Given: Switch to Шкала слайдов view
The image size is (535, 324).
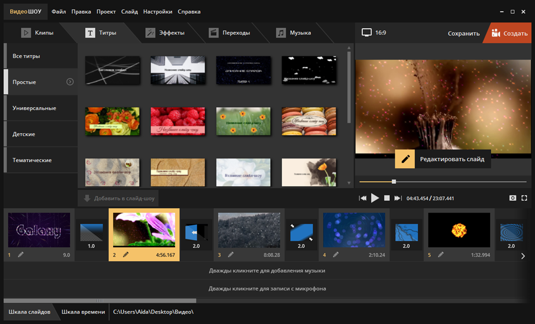Looking at the screenshot, I should click(x=29, y=312).
